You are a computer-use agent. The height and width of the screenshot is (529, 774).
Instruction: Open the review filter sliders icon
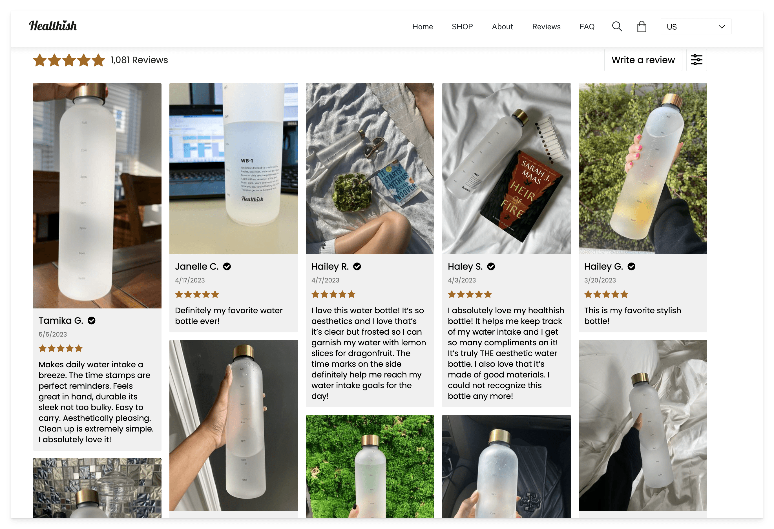696,60
